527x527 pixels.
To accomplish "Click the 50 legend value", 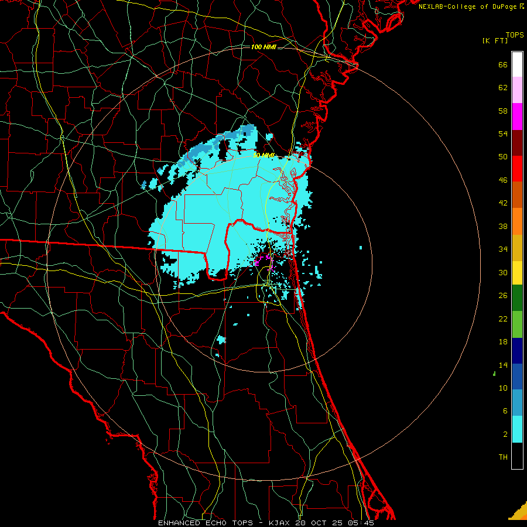I will 503,157.
